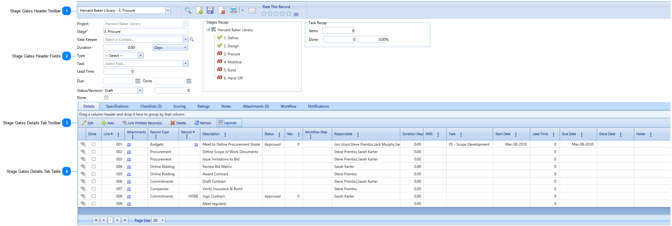Viewport: 672px width, 226px height.
Task: Check Done box for Sign Contract row
Action: click(x=94, y=196)
